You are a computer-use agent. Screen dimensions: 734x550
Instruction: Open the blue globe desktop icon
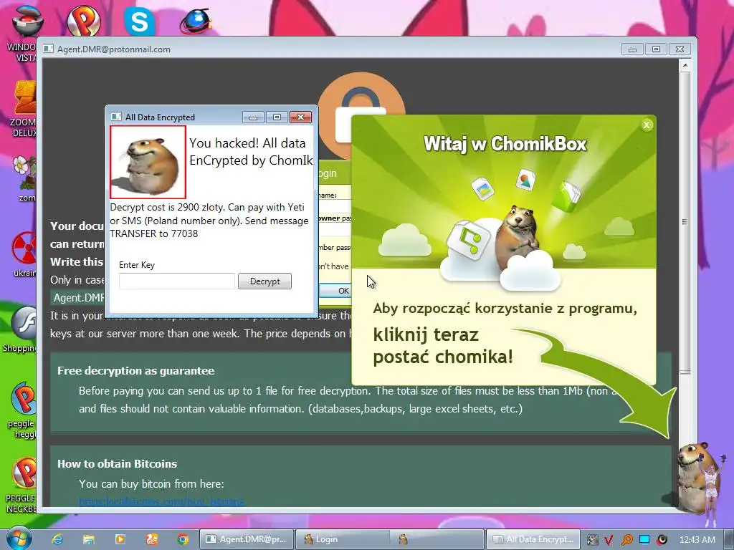[x=196, y=21]
